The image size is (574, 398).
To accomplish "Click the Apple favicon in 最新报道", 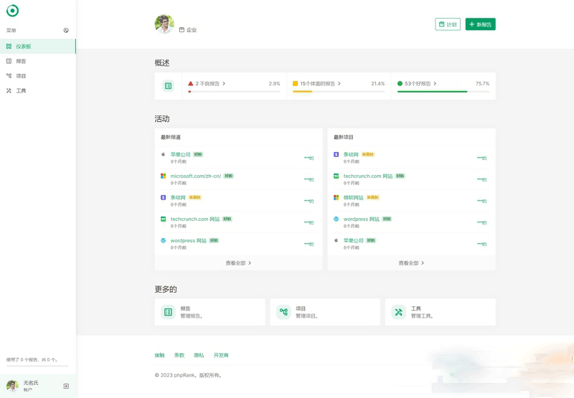I will tap(164, 154).
